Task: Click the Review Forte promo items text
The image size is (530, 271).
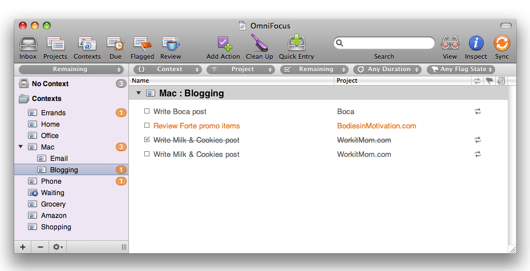Action: (196, 126)
